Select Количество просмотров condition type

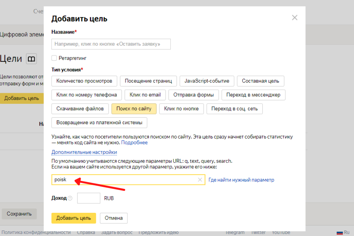coord(84,81)
